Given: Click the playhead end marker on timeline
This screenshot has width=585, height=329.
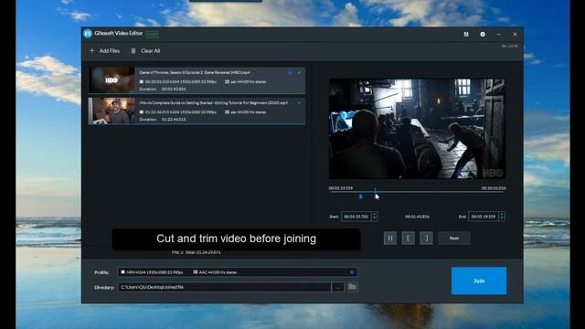Looking at the screenshot, I should (x=375, y=192).
